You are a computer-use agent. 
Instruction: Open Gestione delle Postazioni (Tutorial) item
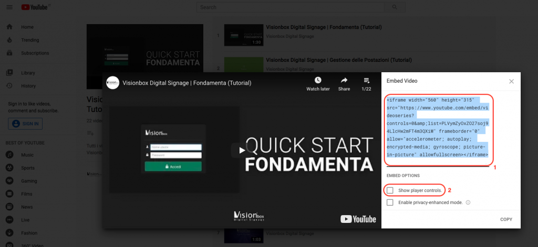[339, 60]
